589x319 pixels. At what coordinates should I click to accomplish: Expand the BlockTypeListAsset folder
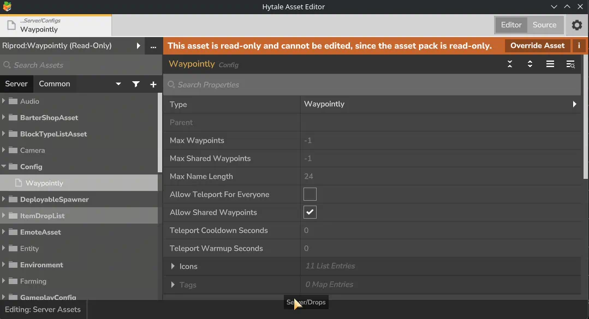point(4,134)
